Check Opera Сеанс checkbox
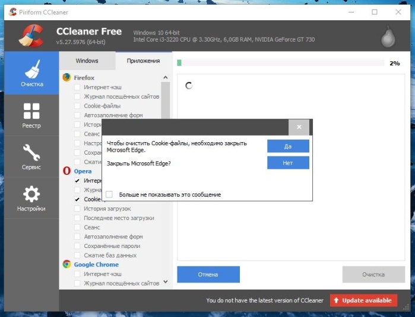415x317 pixels. pyautogui.click(x=77, y=227)
